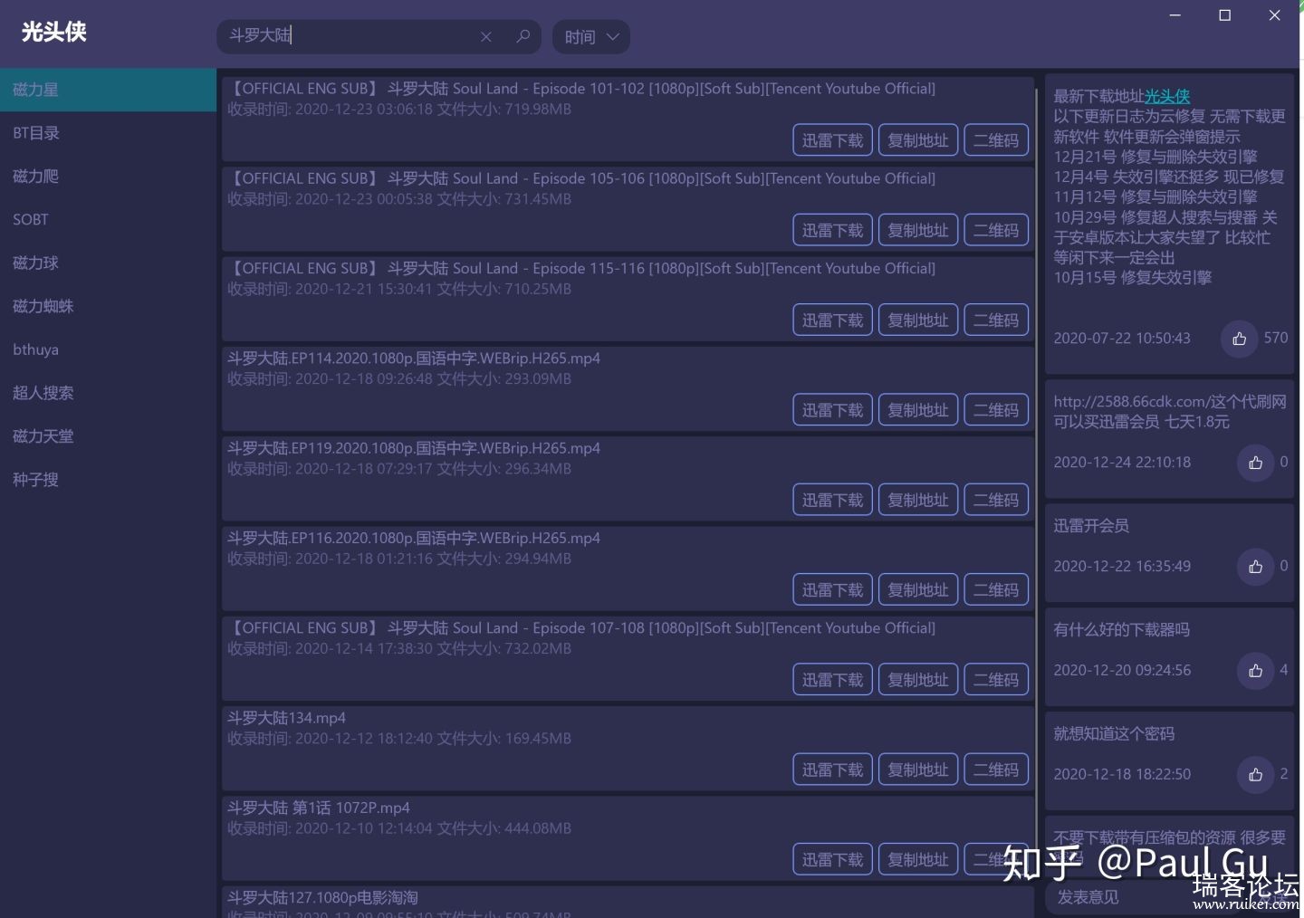Download 第1话 1072P.mp4 via 迅雷下载
This screenshot has height=918, width=1304.
pos(832,859)
